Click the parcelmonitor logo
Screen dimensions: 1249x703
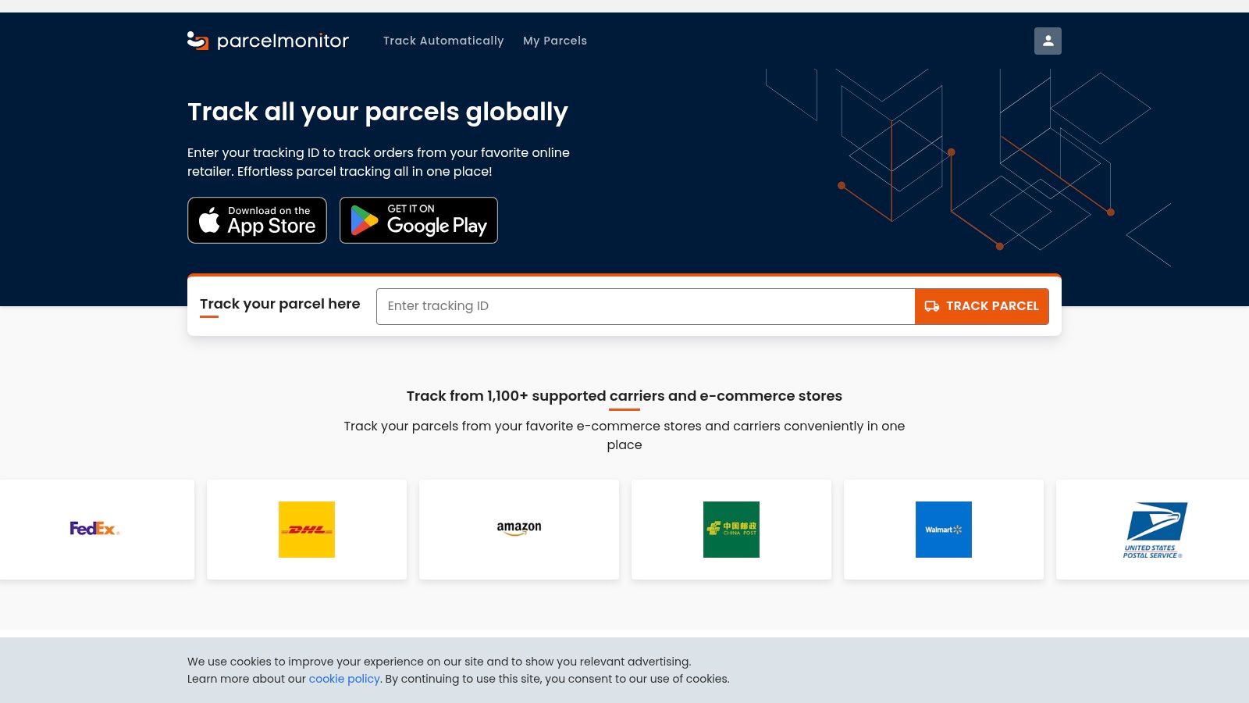268,41
